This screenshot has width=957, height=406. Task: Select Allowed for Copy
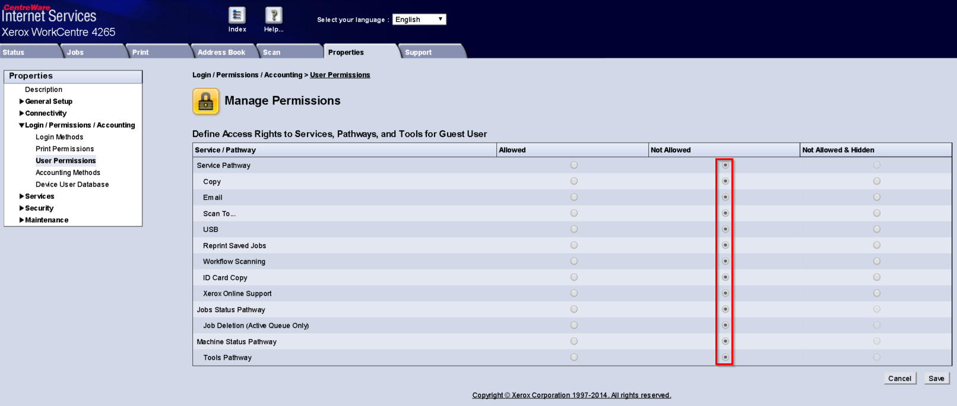574,181
